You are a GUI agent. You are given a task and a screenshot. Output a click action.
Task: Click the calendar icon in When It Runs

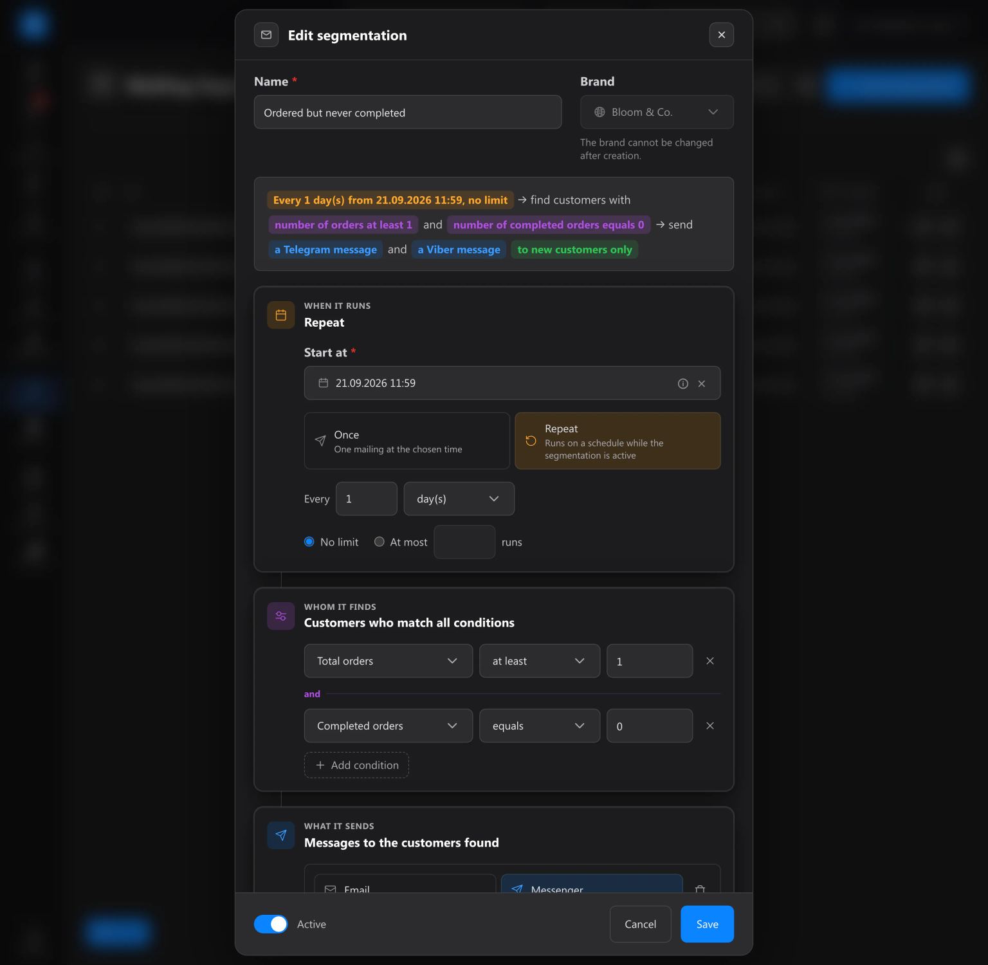(281, 315)
